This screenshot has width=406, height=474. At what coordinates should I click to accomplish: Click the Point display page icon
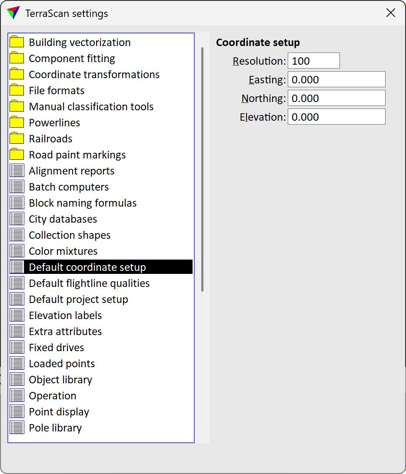coord(17,411)
